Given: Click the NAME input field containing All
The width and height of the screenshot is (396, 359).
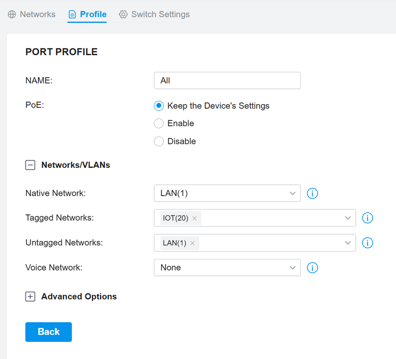Looking at the screenshot, I should [227, 80].
